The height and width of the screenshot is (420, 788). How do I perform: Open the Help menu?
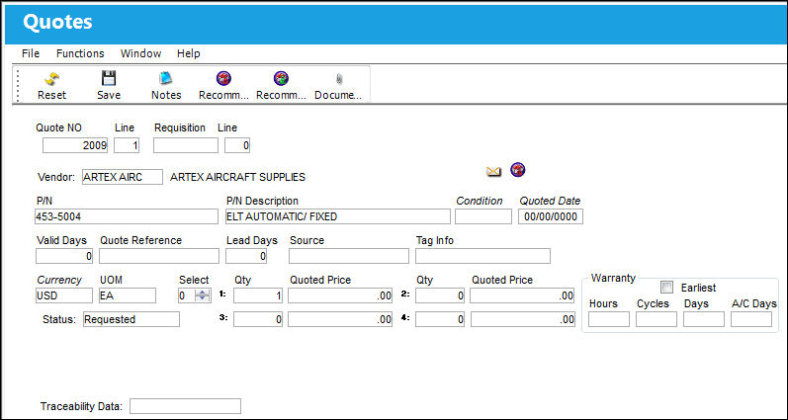click(189, 53)
